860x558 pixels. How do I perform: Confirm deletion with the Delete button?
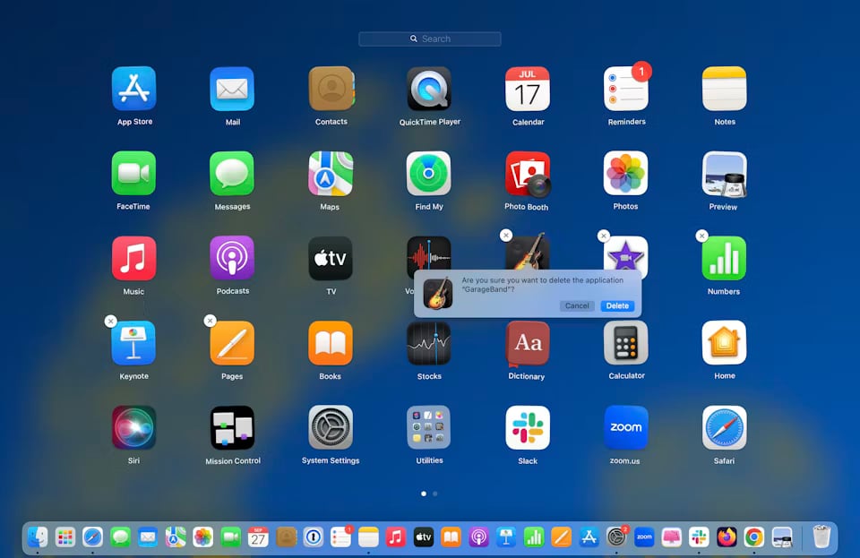tap(617, 305)
